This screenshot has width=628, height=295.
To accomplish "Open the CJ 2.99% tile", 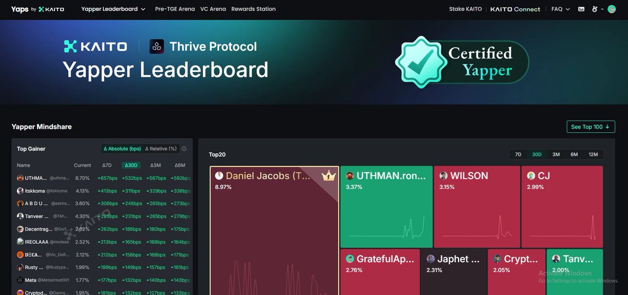I will 562,207.
